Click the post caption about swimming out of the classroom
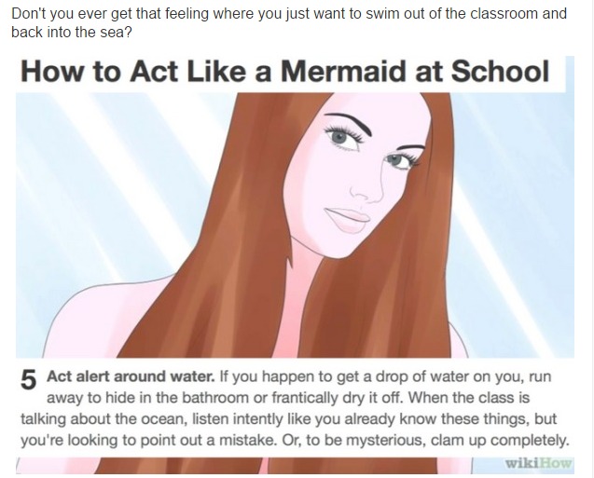The width and height of the screenshot is (594, 478). (289, 22)
